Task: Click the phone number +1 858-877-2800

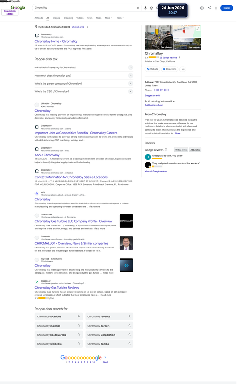Action: 161,90
